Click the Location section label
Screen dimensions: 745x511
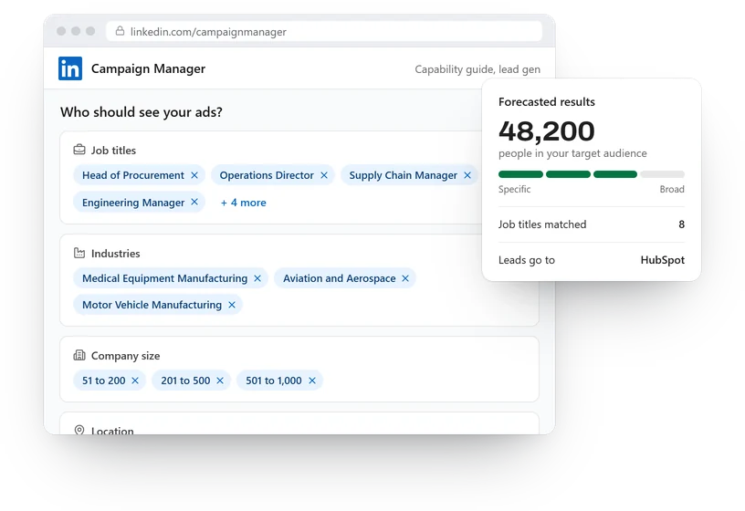(112, 431)
